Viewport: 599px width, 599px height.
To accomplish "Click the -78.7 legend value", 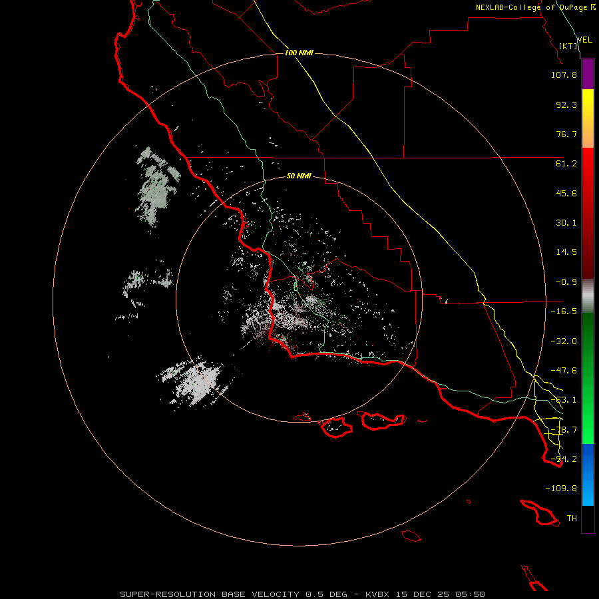I will pyautogui.click(x=564, y=430).
